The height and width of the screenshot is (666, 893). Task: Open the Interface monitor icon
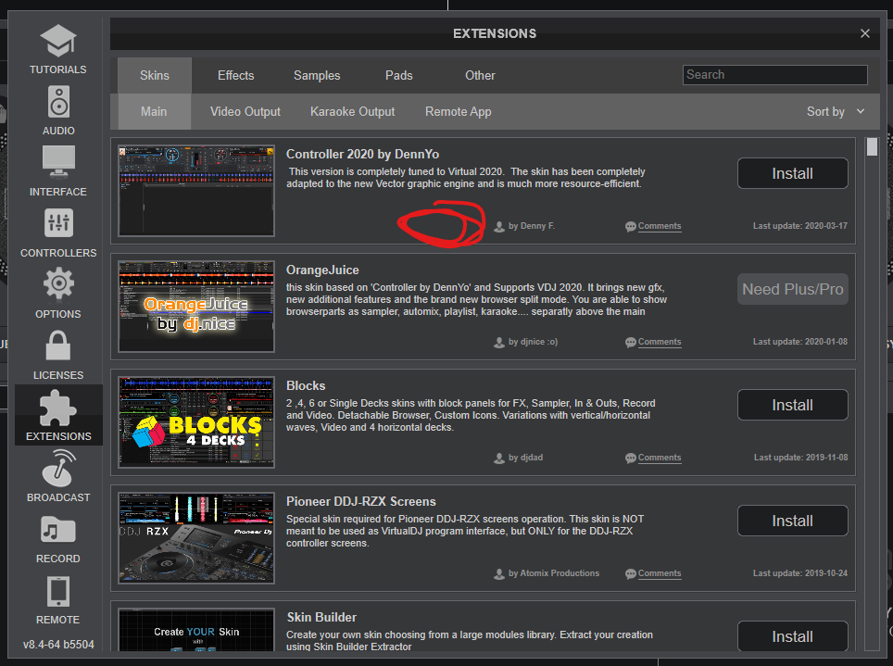[x=58, y=162]
